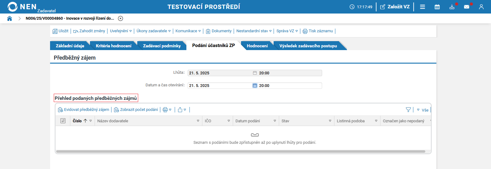Expand the Nestandardní stav menu
Viewport: 491px width, 169px height.
(254, 31)
